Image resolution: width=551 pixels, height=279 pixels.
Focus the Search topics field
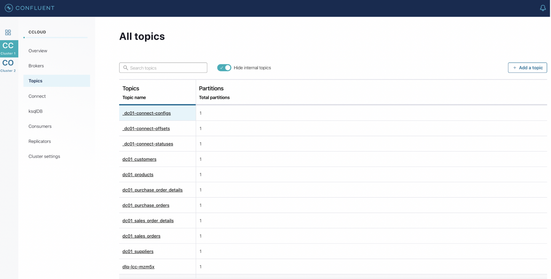[x=167, y=68]
